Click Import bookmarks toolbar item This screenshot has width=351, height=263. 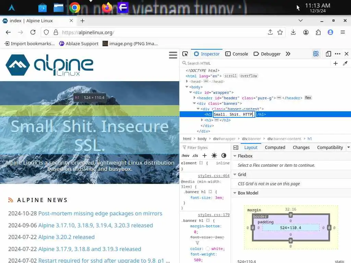tap(30, 43)
